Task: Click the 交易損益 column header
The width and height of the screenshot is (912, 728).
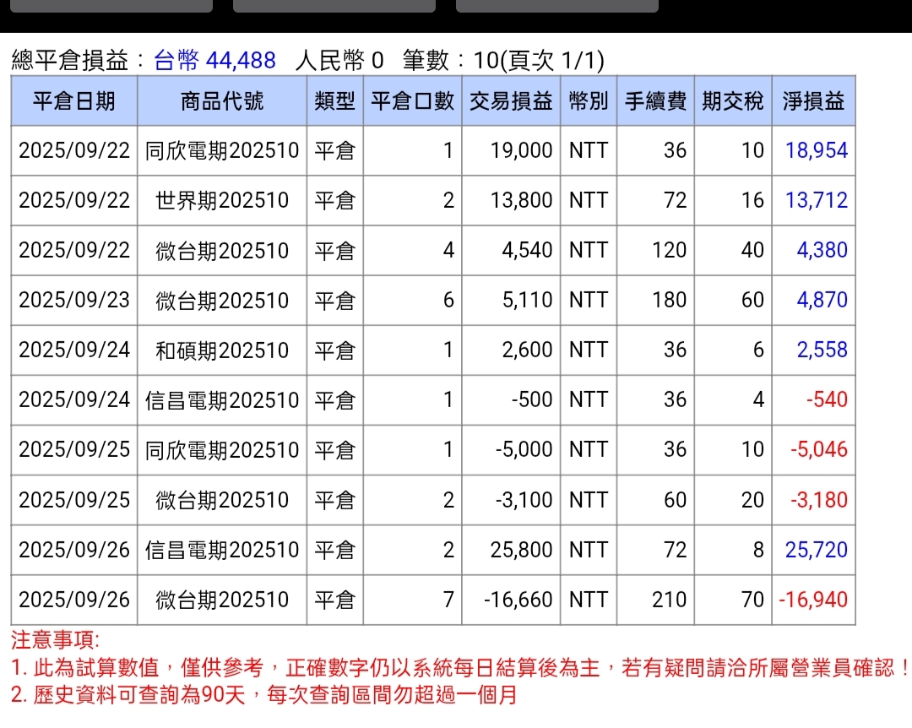Action: (511, 101)
